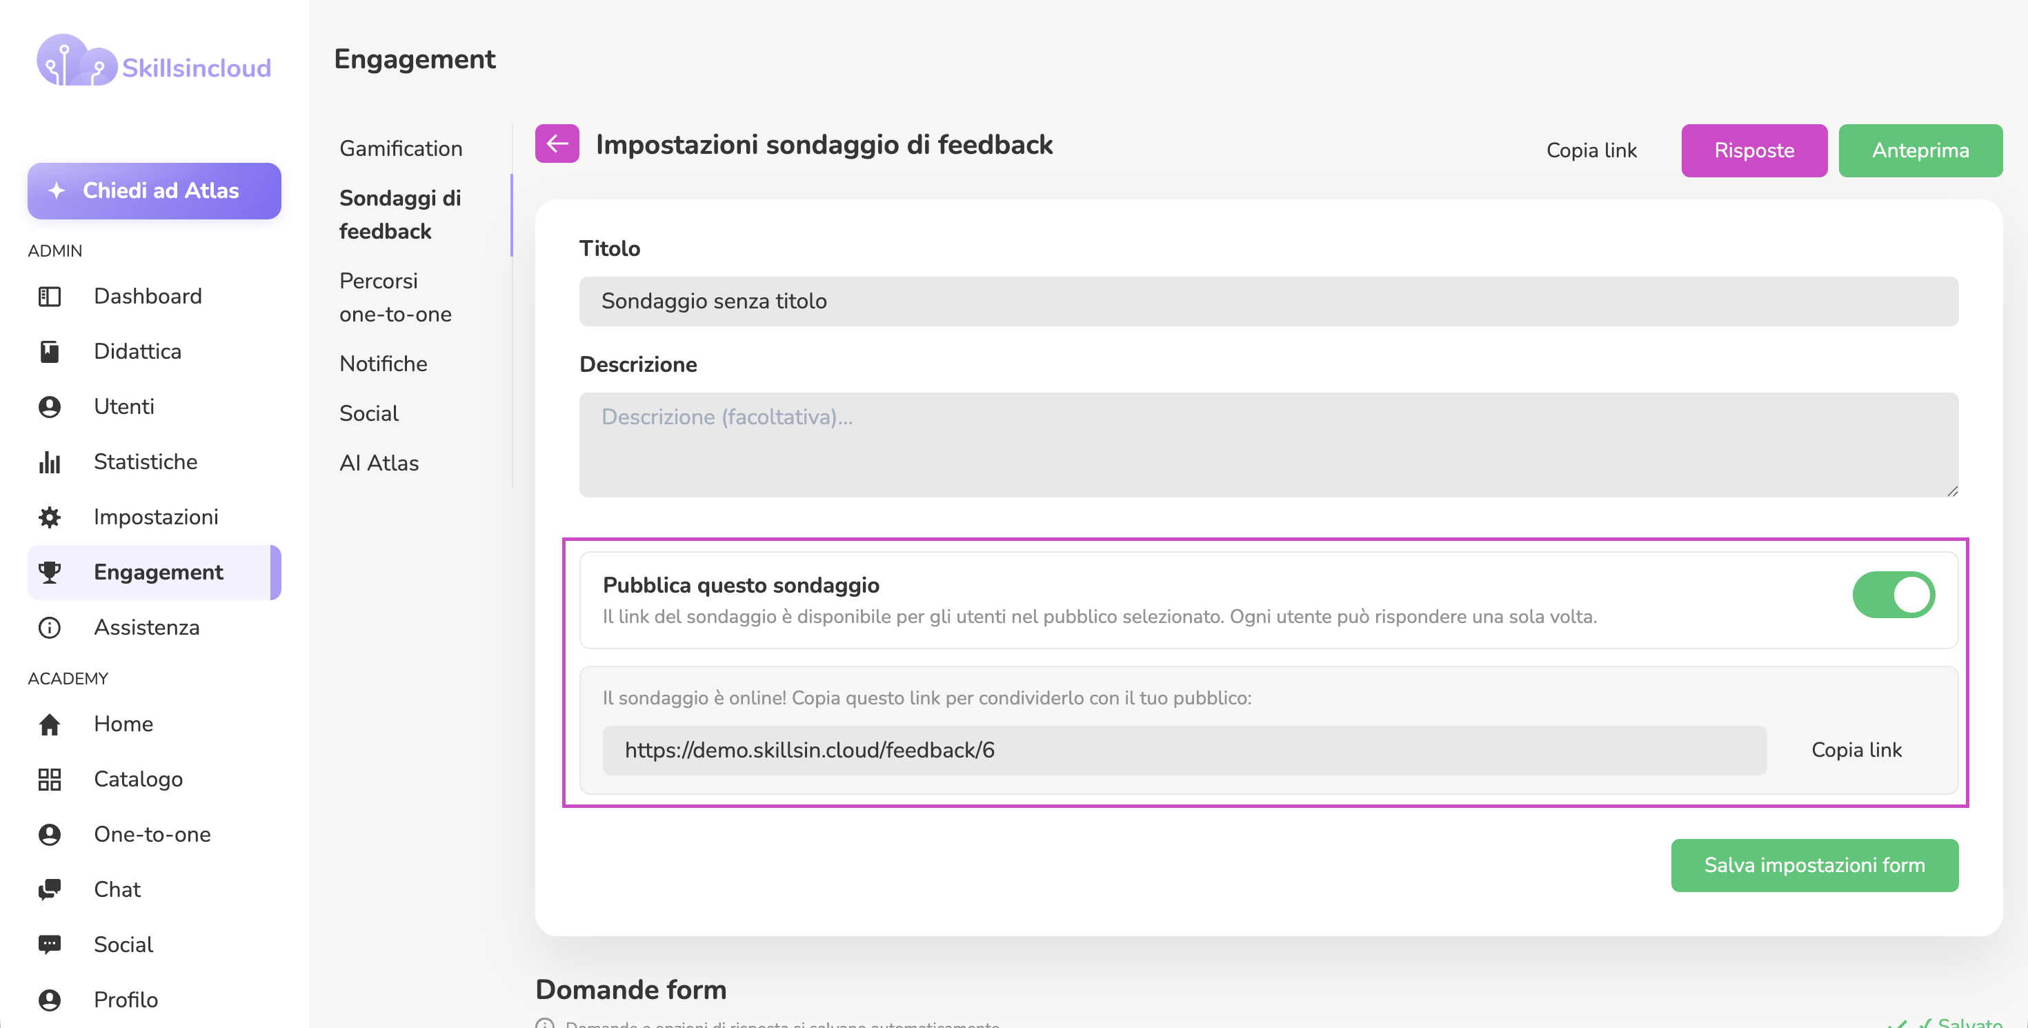Click the Descrizione text area
2028x1028 pixels.
pos(1269,445)
